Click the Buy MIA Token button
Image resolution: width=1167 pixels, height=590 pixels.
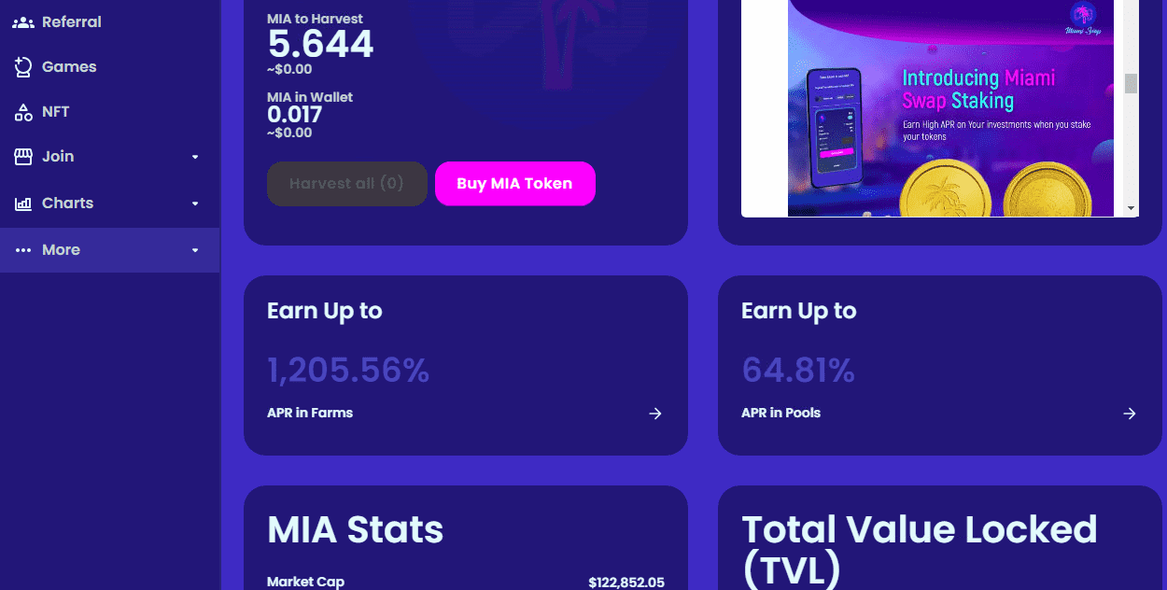(514, 184)
